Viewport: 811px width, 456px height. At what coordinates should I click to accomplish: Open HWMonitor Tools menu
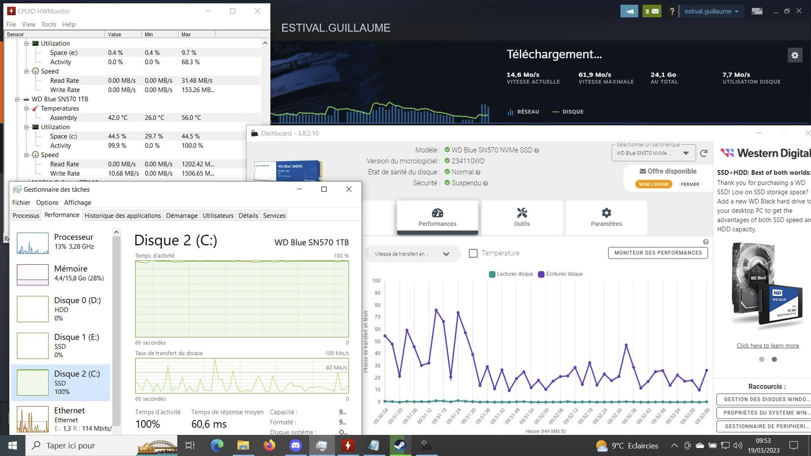click(x=49, y=24)
